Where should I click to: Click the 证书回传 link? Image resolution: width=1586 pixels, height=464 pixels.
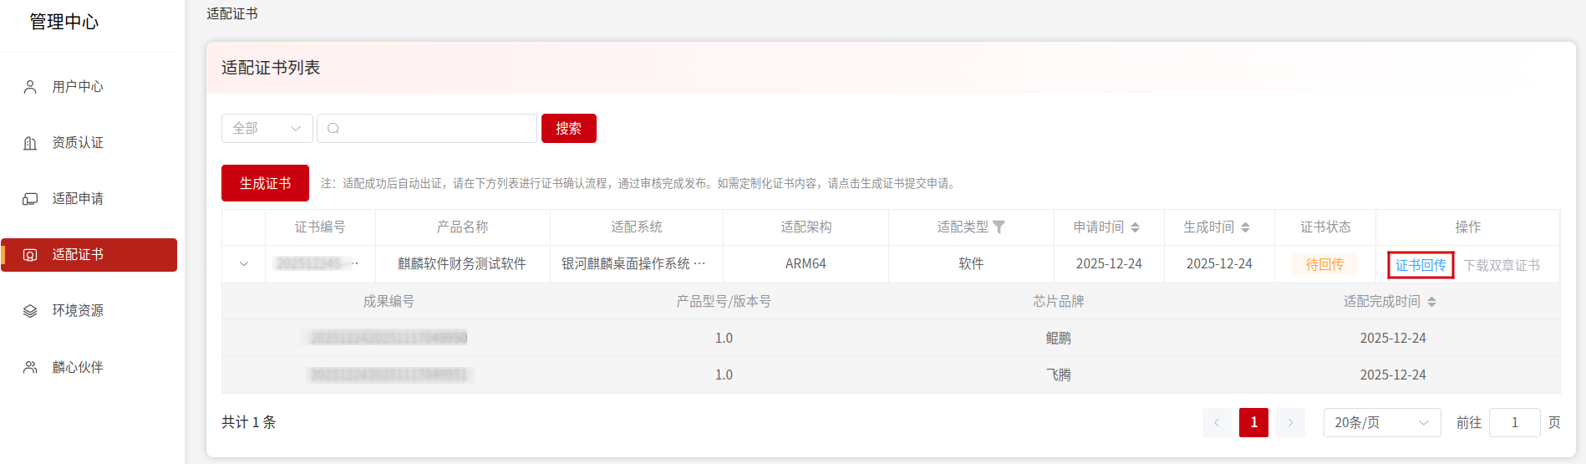pos(1421,265)
